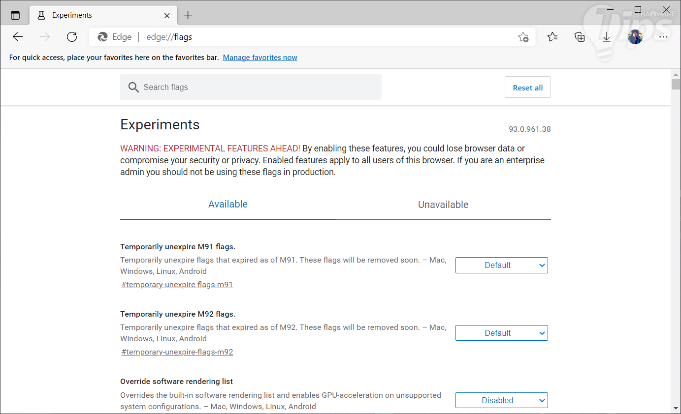Switch to the Unavailable tab

pyautogui.click(x=443, y=205)
